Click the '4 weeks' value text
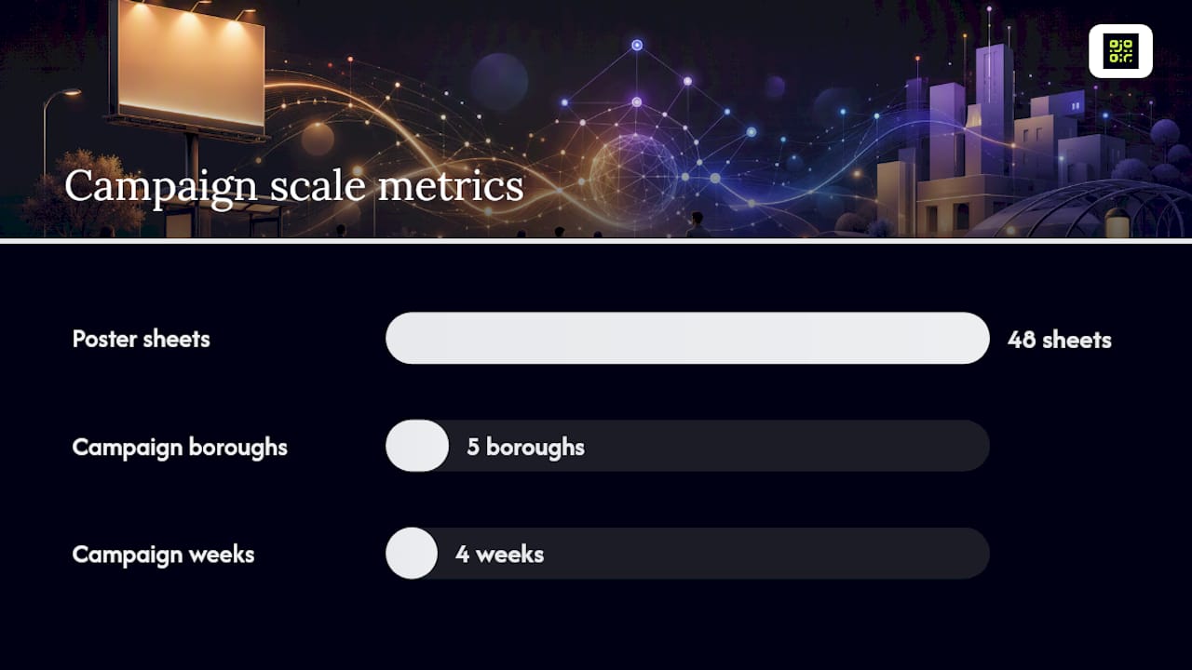 (x=500, y=555)
